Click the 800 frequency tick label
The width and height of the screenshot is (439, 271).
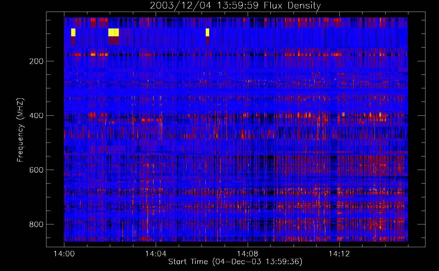tap(36, 224)
